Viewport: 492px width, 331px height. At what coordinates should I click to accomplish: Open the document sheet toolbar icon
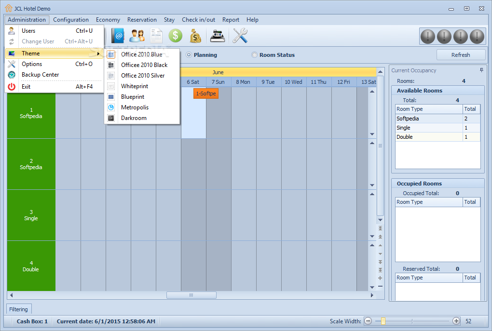point(156,36)
